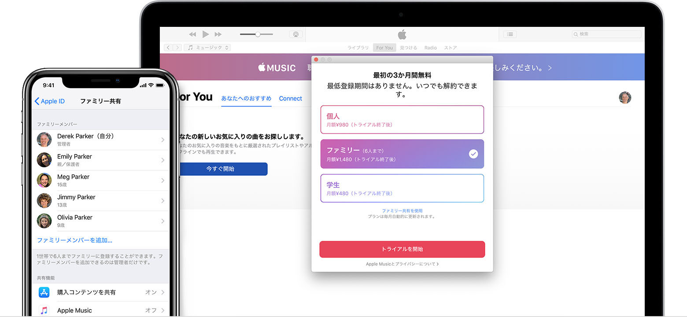Tap Emily Parker's profile photo
Viewport: 687px width, 317px height.
tap(44, 160)
